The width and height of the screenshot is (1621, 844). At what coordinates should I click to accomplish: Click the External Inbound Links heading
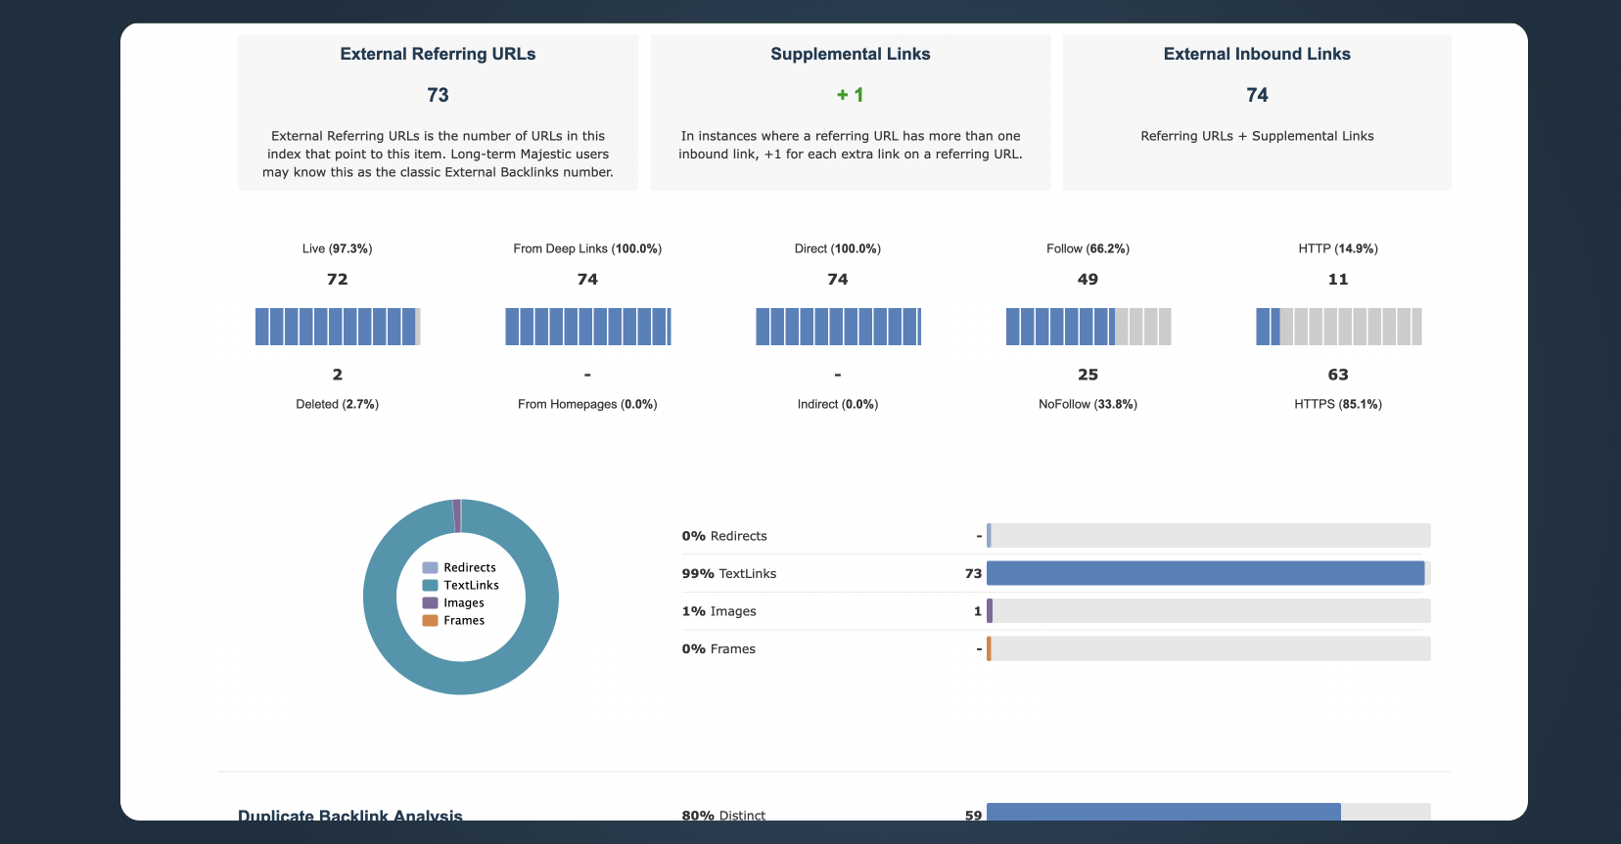pyautogui.click(x=1257, y=54)
